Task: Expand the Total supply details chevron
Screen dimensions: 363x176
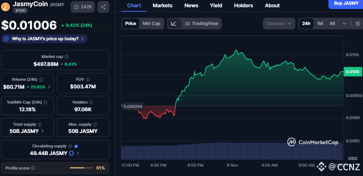Action: pos(43,131)
